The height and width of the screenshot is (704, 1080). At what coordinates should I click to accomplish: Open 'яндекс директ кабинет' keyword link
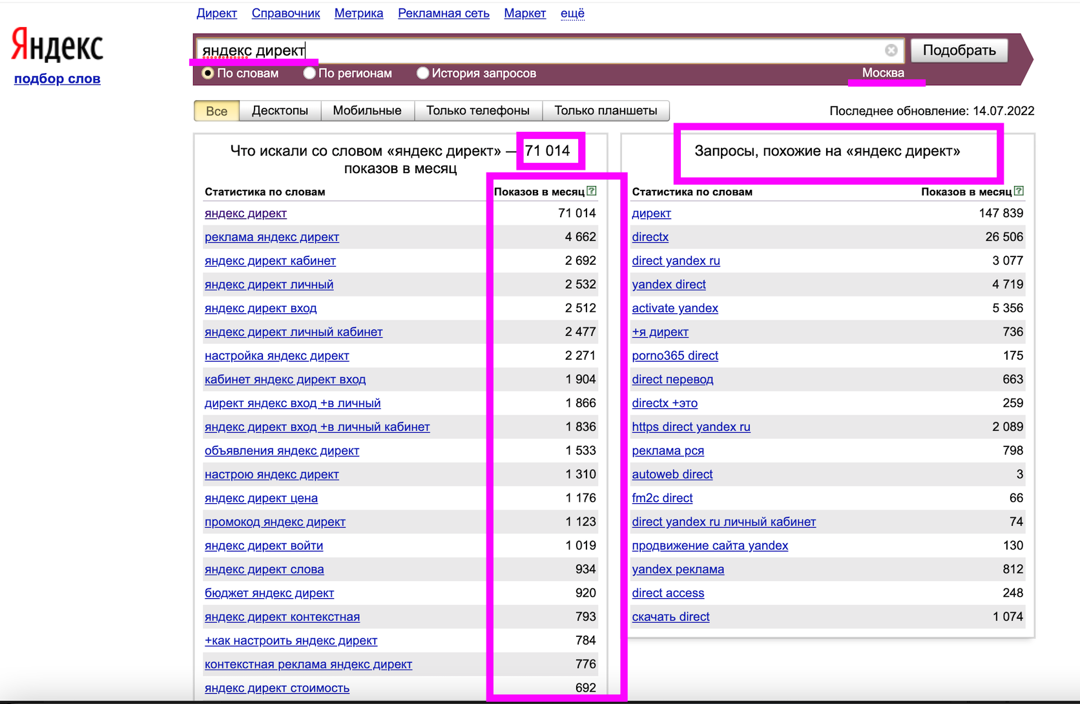click(270, 261)
